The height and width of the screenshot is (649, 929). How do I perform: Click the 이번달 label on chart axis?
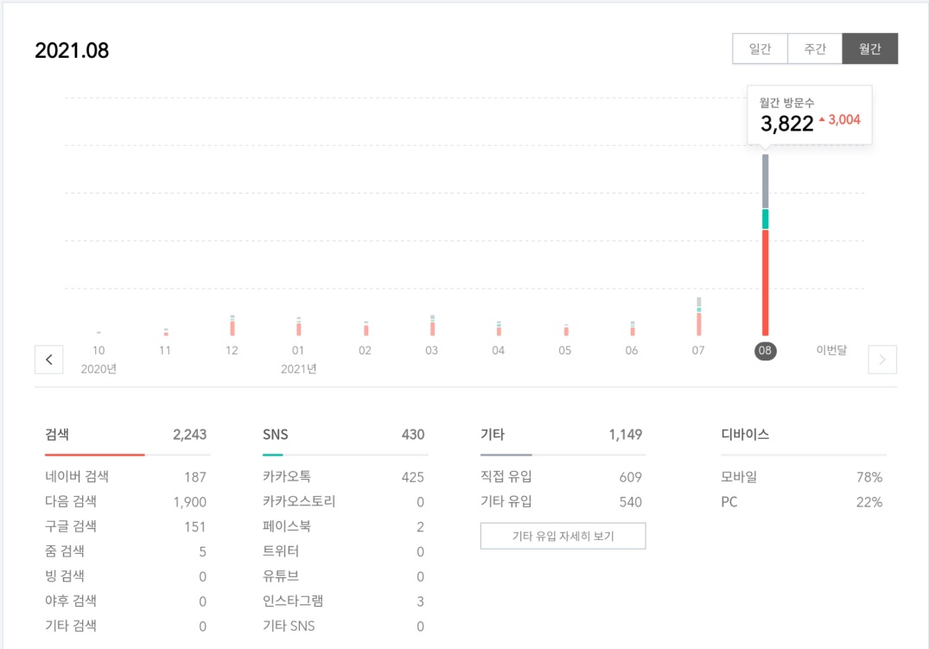(x=831, y=350)
